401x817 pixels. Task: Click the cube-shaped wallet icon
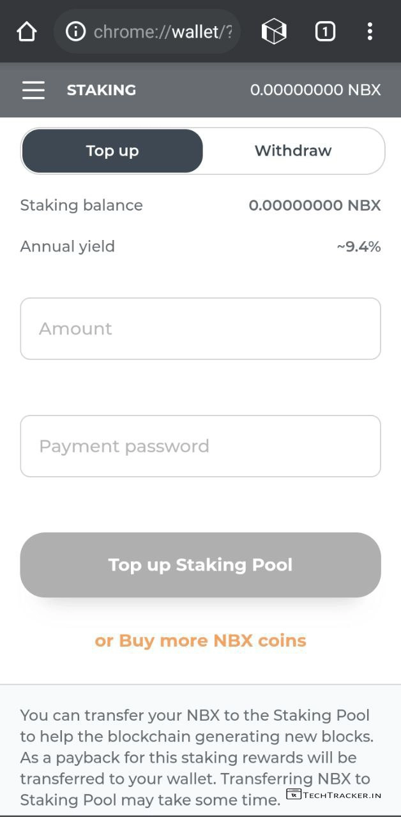274,31
